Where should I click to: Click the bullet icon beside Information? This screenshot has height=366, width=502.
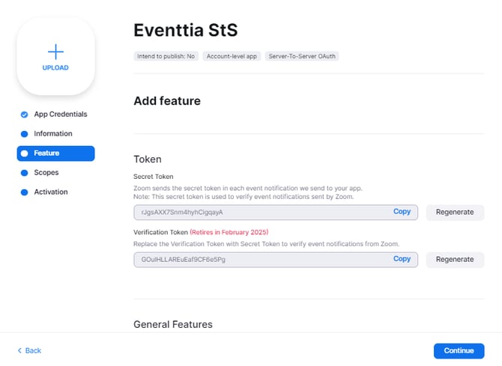pos(24,134)
